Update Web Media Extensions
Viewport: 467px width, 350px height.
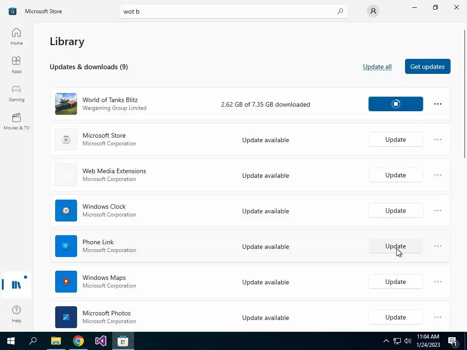(395, 175)
